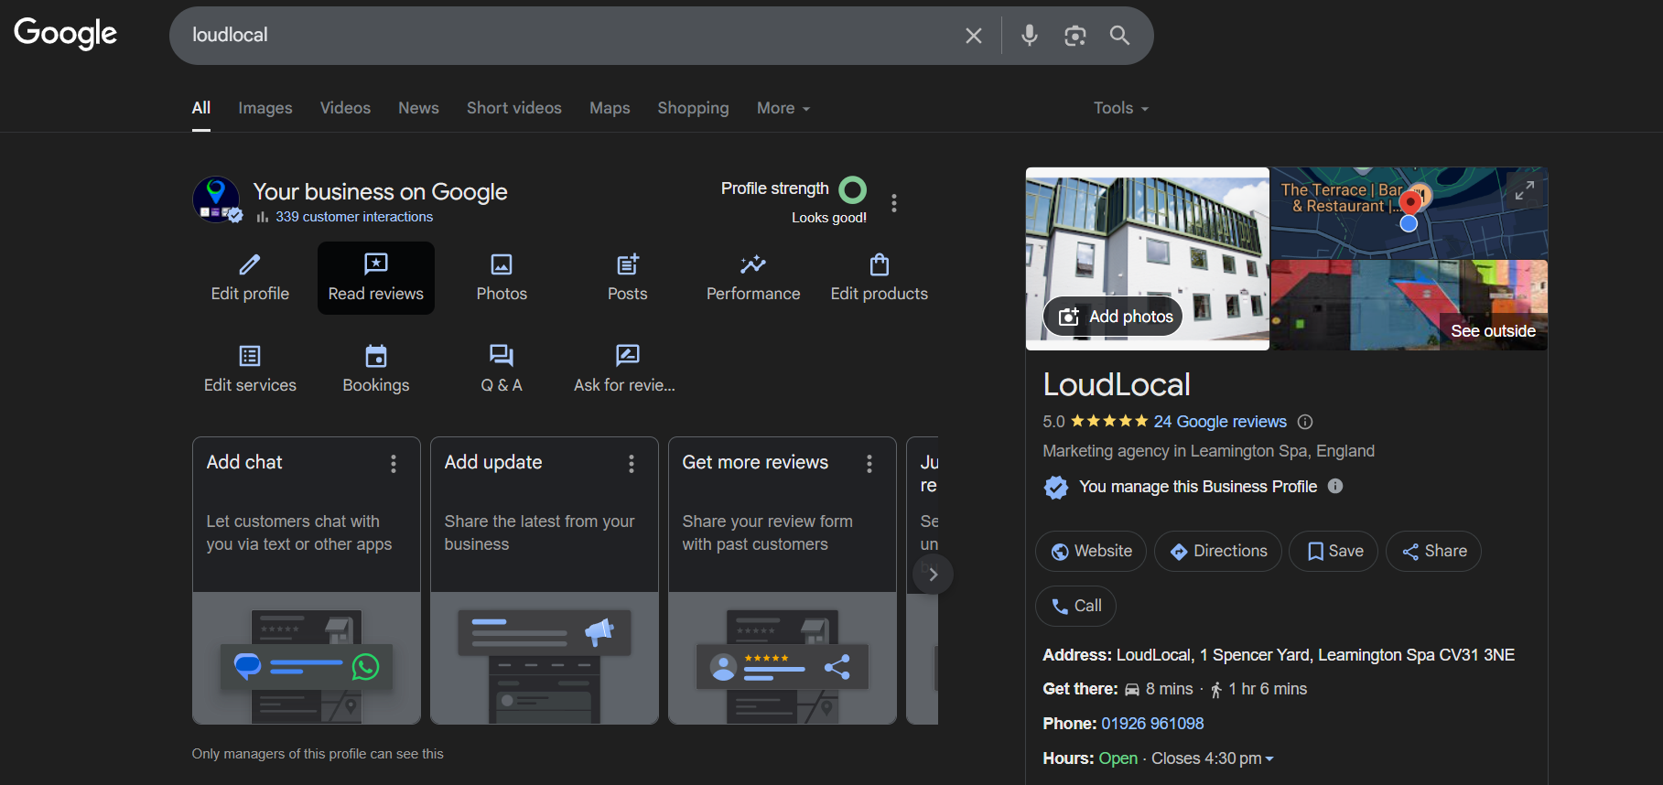Open the Tools dropdown
The height and width of the screenshot is (785, 1663).
click(1121, 108)
